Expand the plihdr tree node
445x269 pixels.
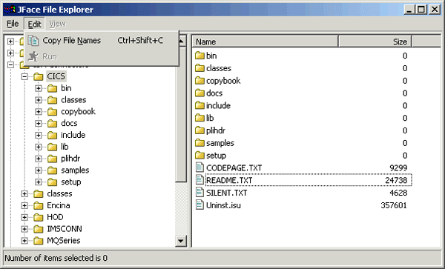point(38,159)
